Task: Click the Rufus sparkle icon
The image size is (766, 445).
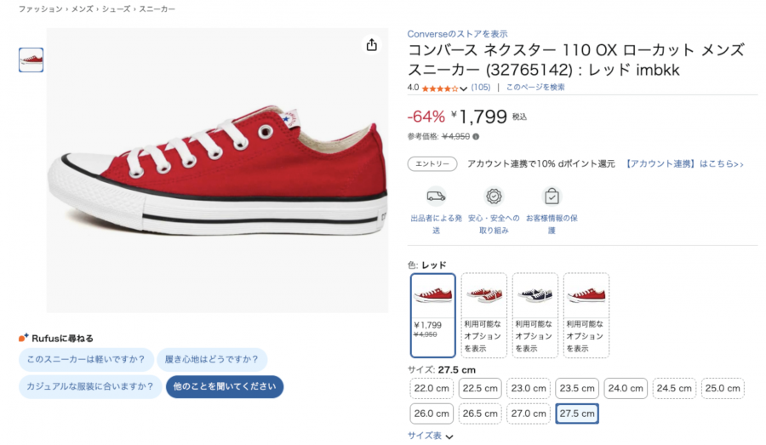Action: tap(24, 338)
